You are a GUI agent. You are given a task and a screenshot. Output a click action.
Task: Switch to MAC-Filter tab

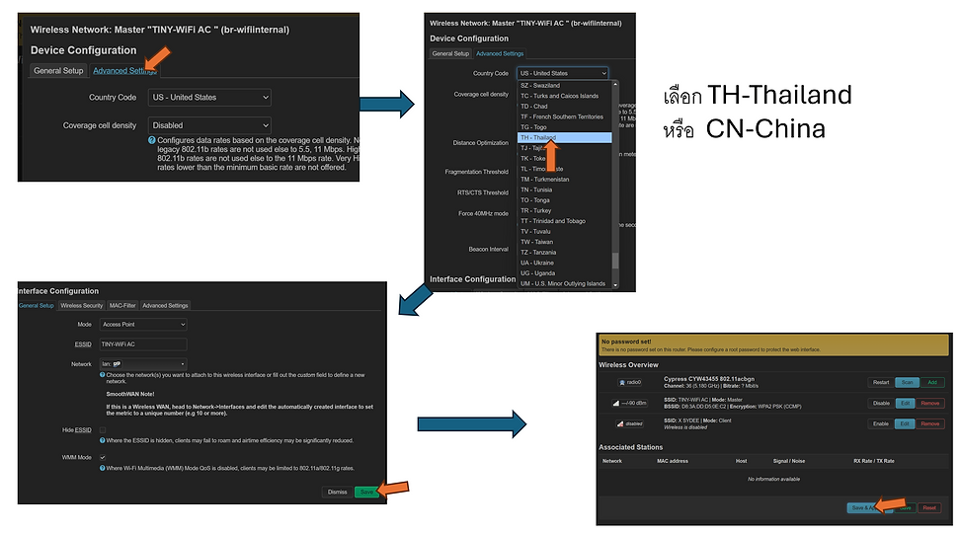(x=122, y=305)
